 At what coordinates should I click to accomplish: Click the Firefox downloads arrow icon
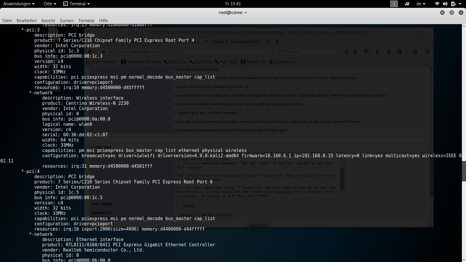[377, 52]
